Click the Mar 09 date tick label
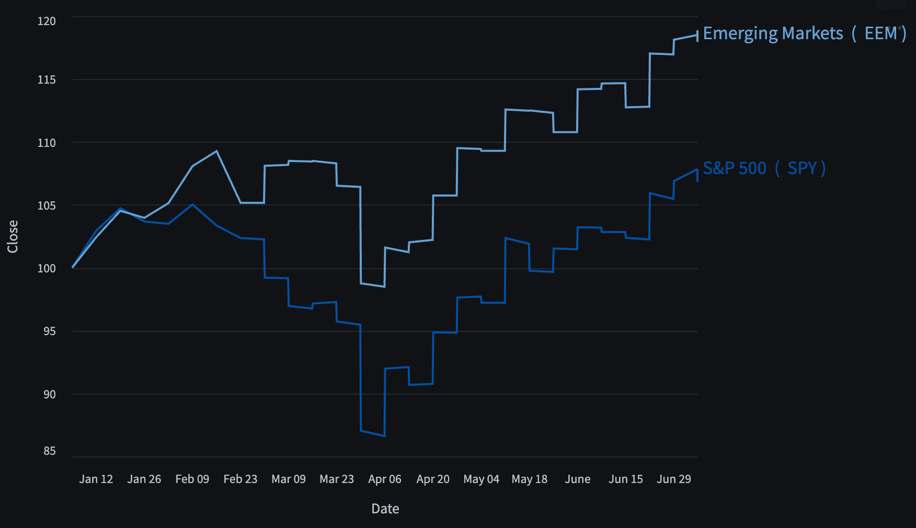Image resolution: width=916 pixels, height=528 pixels. 289,479
